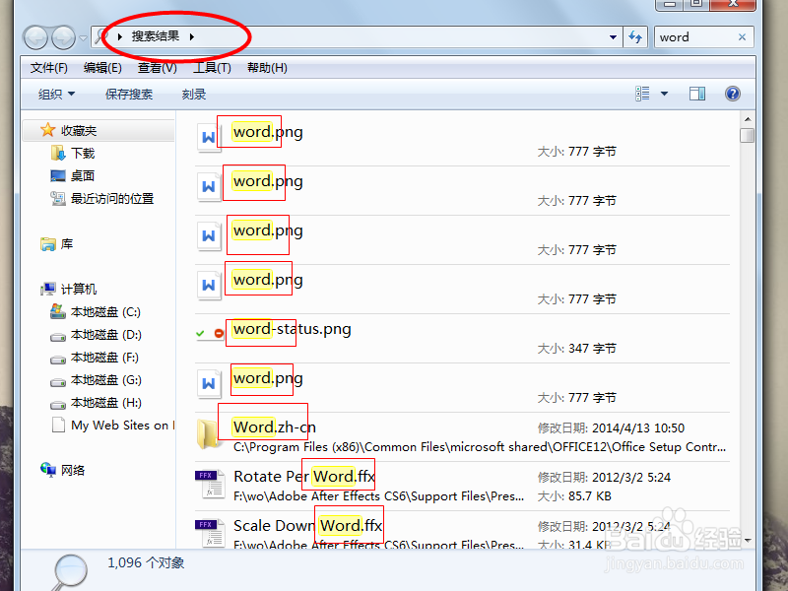The height and width of the screenshot is (591, 788).
Task: Click the blue help question mark icon
Action: pos(733,94)
